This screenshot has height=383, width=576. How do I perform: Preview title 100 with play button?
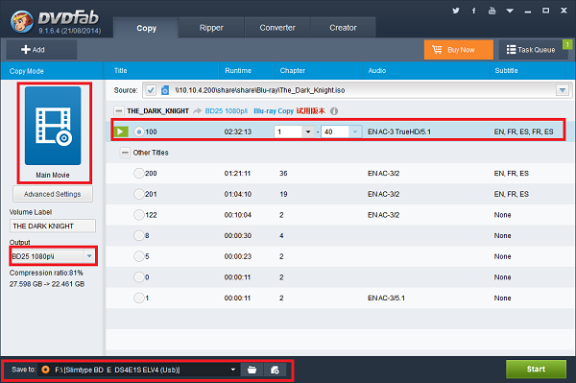pos(121,132)
